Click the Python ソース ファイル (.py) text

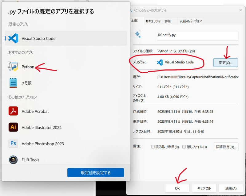[x=176, y=51]
